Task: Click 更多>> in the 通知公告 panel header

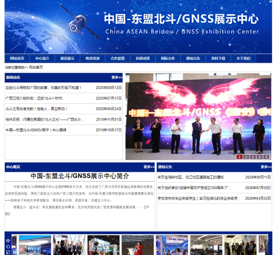Action: 266,167
